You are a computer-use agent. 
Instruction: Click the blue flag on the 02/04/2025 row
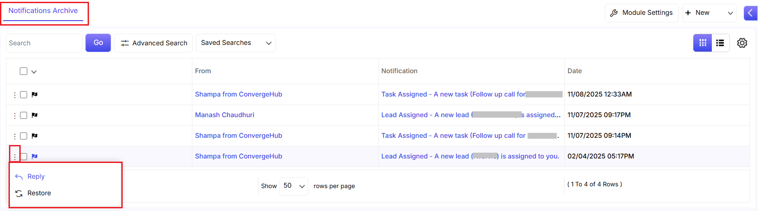(x=35, y=157)
